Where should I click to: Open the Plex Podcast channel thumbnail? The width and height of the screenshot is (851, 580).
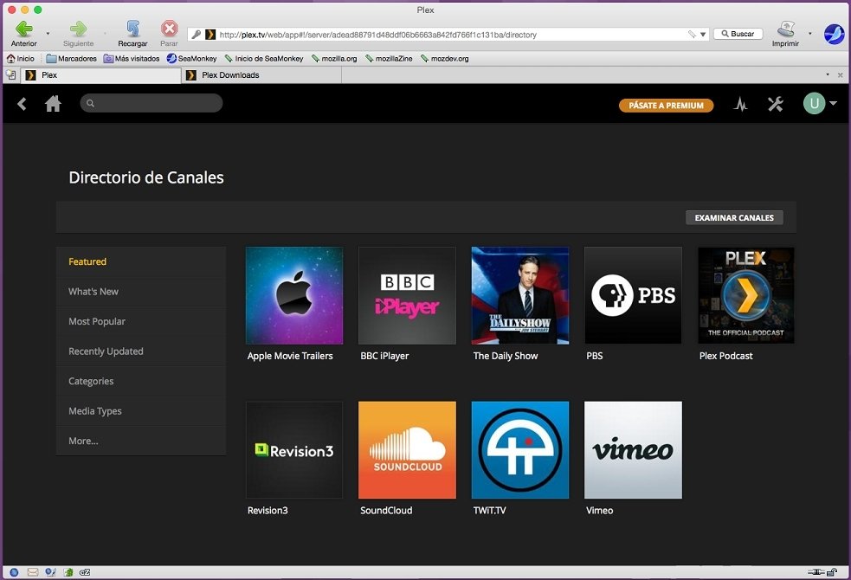[x=745, y=296]
